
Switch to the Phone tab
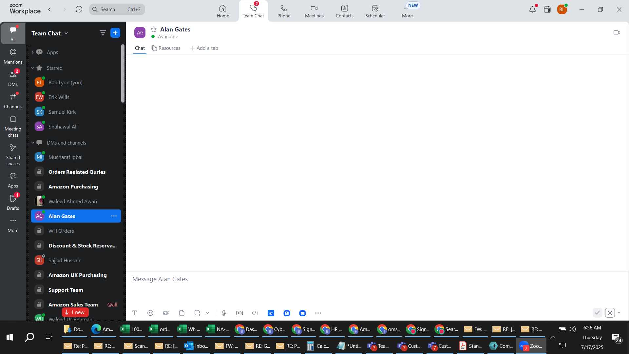pos(284,11)
